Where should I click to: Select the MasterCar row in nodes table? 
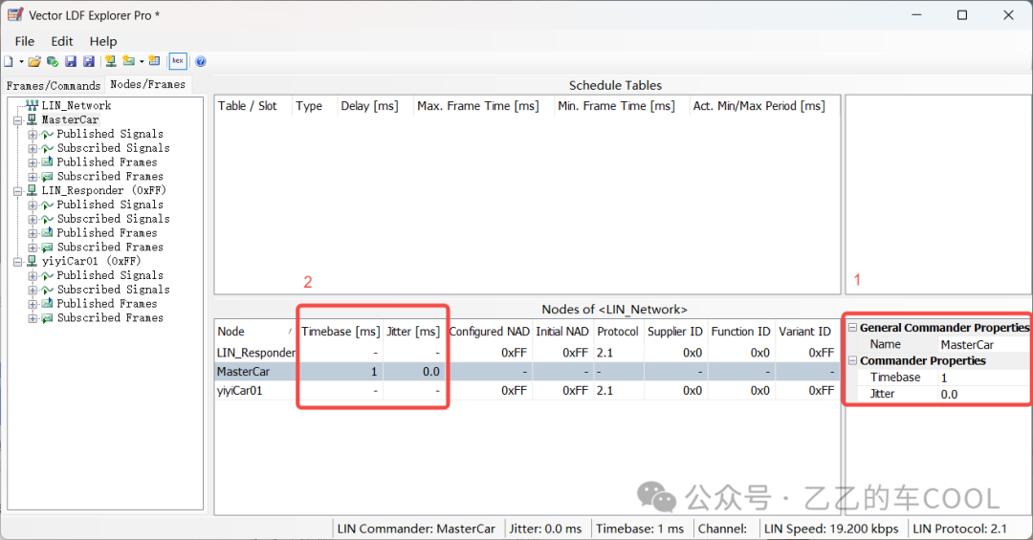(527, 372)
